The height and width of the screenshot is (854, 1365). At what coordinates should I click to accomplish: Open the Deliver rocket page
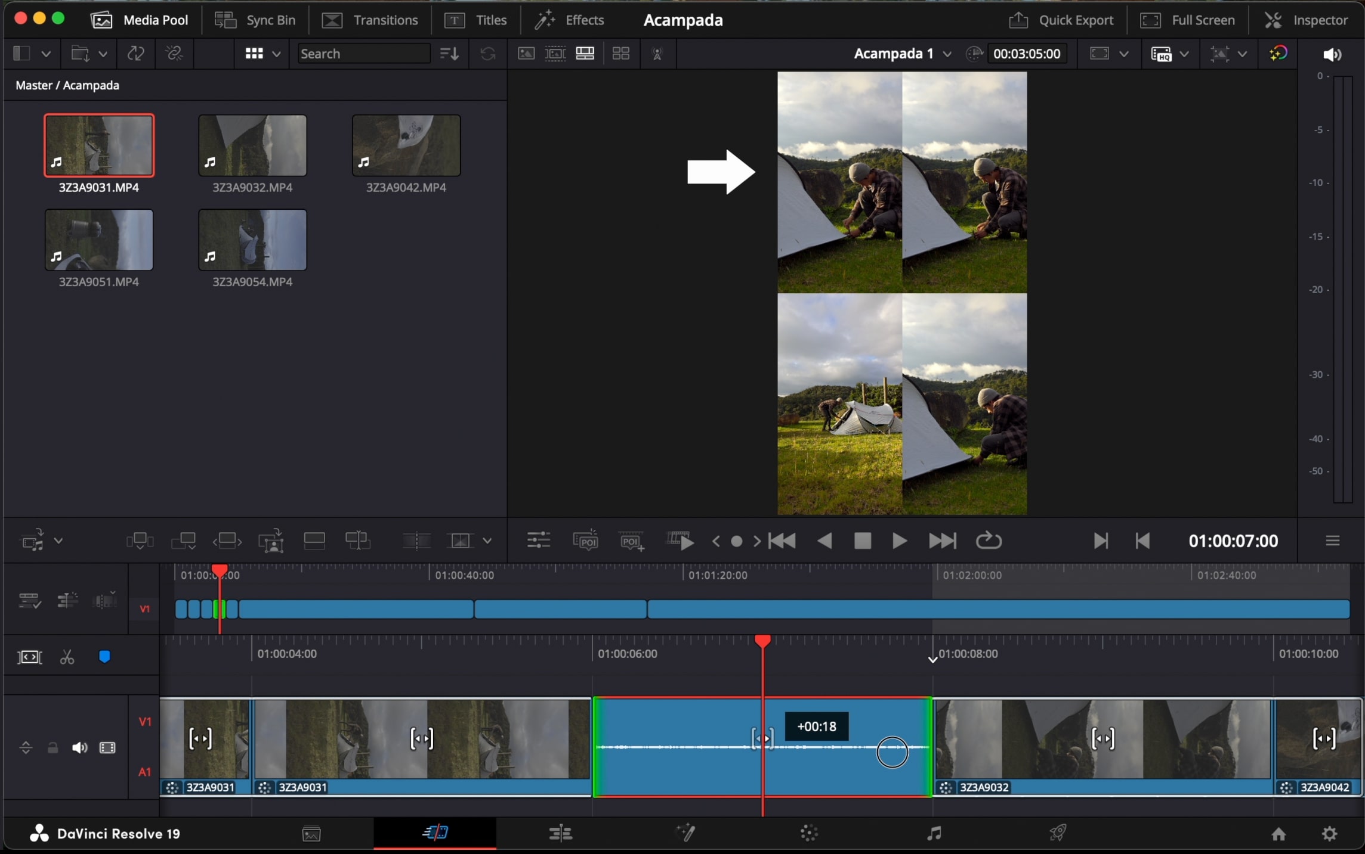[1057, 833]
